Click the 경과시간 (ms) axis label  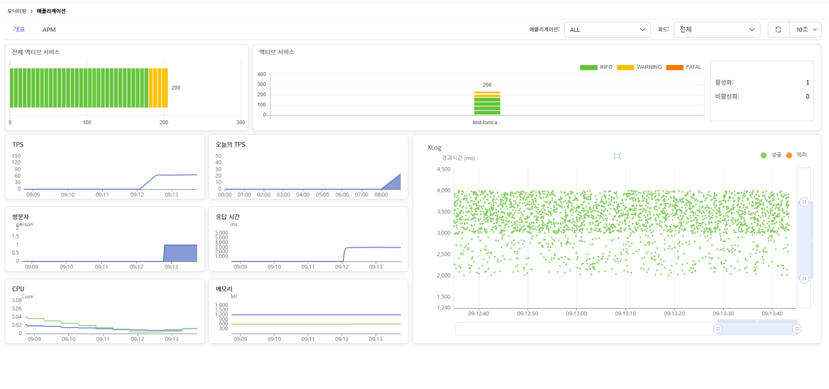coord(458,158)
